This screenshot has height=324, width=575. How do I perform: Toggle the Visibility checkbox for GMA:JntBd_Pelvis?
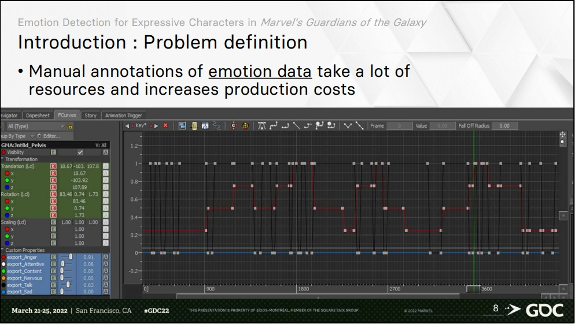pos(80,152)
